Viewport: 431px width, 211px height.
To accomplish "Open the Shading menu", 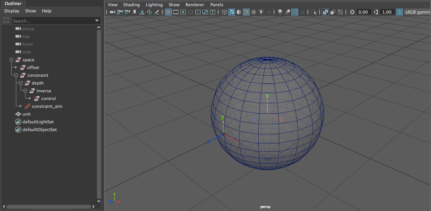I will tap(132, 5).
